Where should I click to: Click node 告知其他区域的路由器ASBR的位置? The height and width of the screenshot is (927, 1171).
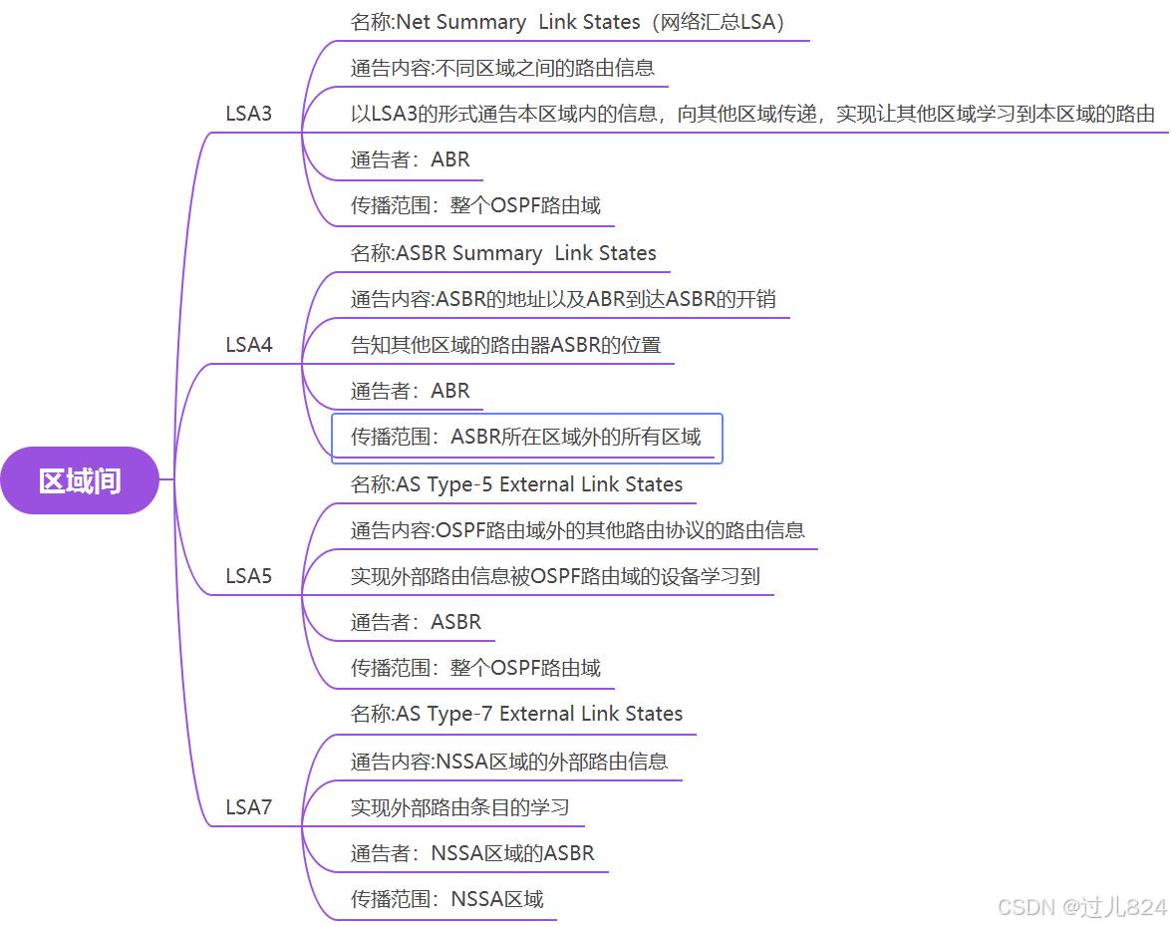[x=505, y=345]
